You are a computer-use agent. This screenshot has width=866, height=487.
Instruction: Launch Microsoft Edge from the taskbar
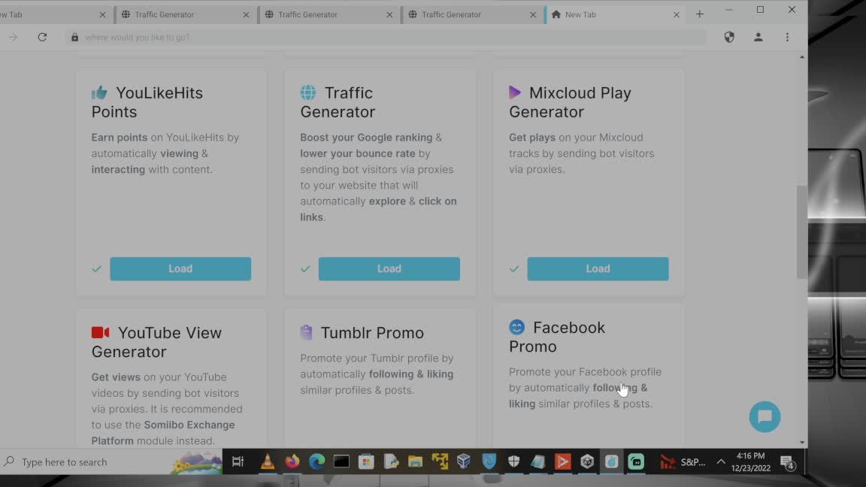click(x=317, y=461)
